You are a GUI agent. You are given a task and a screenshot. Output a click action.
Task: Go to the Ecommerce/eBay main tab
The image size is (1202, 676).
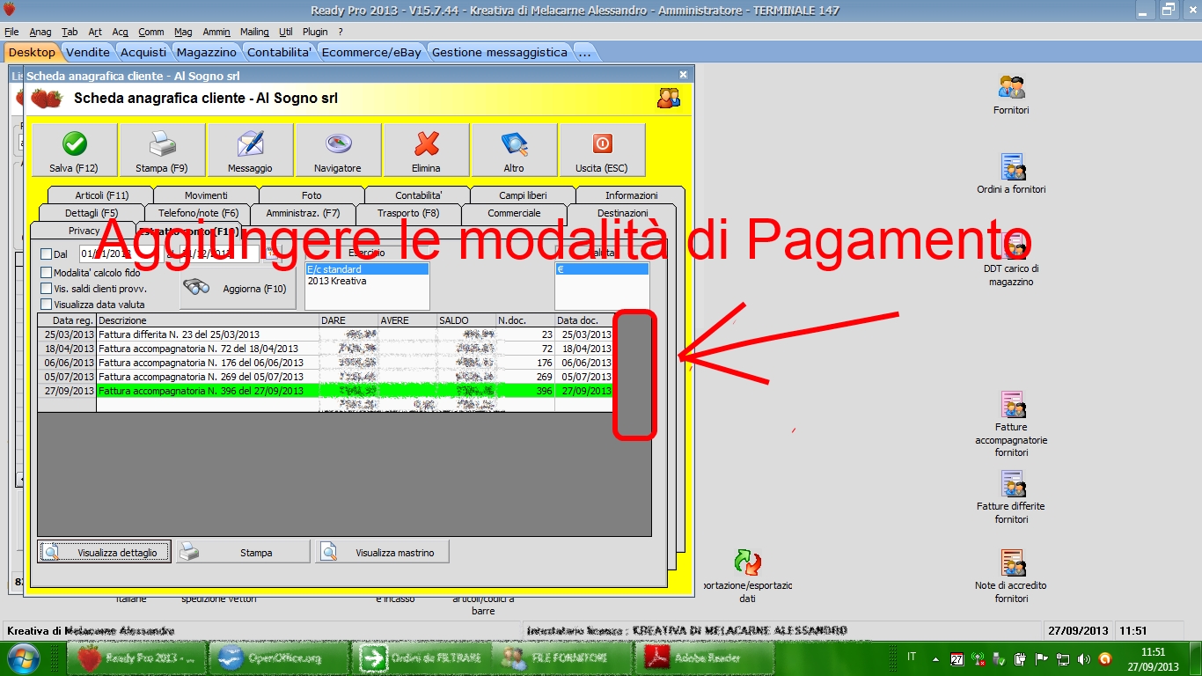371,52
